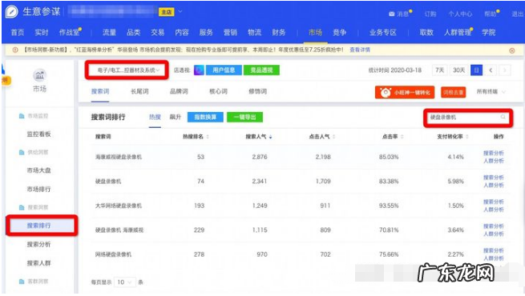The height and width of the screenshot is (296, 525).
Task: Open the 每页显示 10 page size dropdown
Action: tap(125, 282)
